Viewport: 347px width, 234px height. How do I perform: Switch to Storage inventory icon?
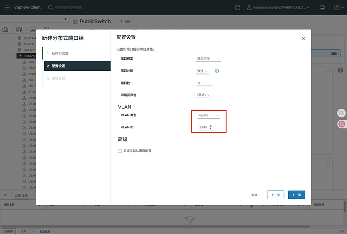click(x=33, y=30)
